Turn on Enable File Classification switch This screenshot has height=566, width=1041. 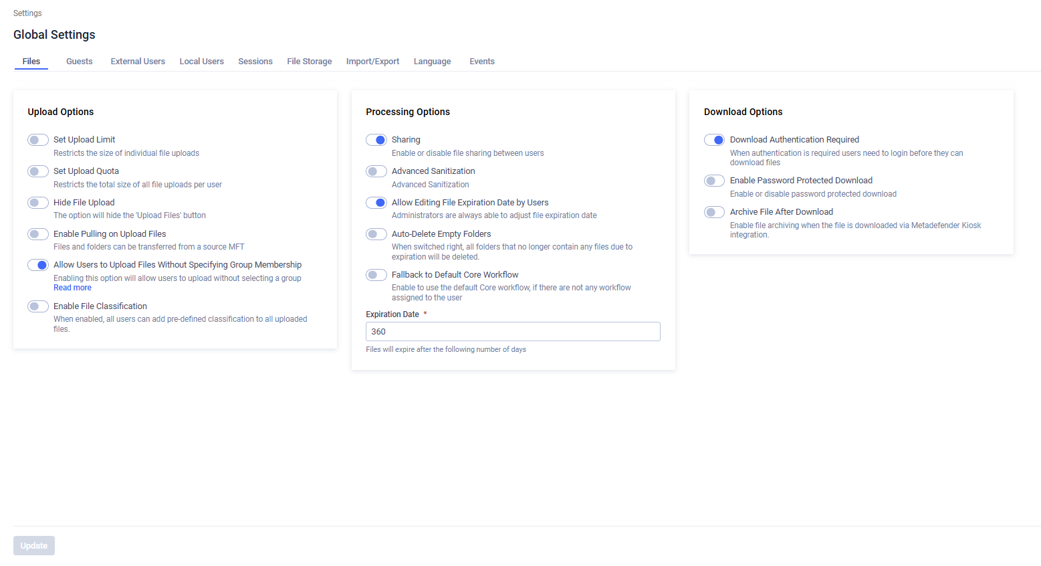coord(38,306)
